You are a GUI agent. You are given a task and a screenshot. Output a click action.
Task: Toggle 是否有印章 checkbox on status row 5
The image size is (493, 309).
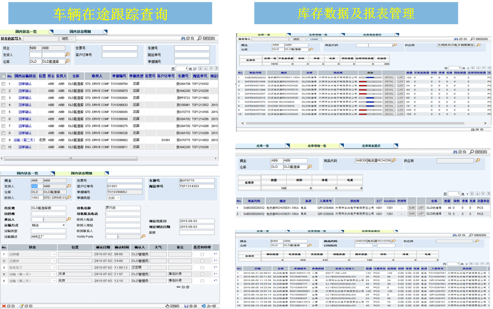(202, 281)
